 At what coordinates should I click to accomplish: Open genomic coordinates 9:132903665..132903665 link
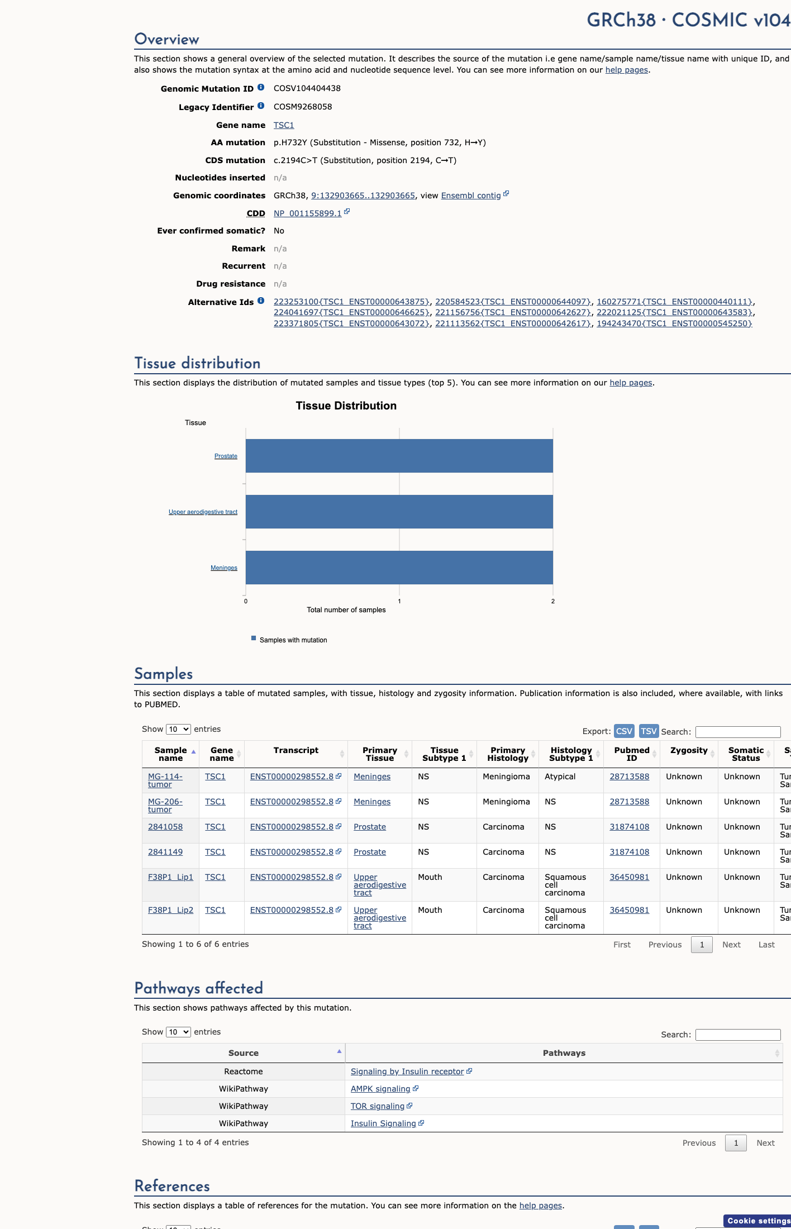(363, 196)
